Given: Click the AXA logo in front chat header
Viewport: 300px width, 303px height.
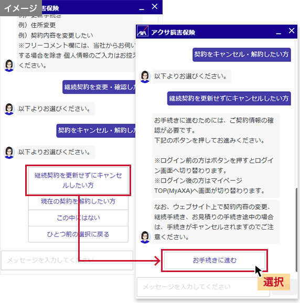Looking at the screenshot, I should (143, 31).
